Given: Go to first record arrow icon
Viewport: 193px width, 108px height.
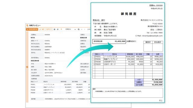Looking at the screenshot, I should pos(82,29).
